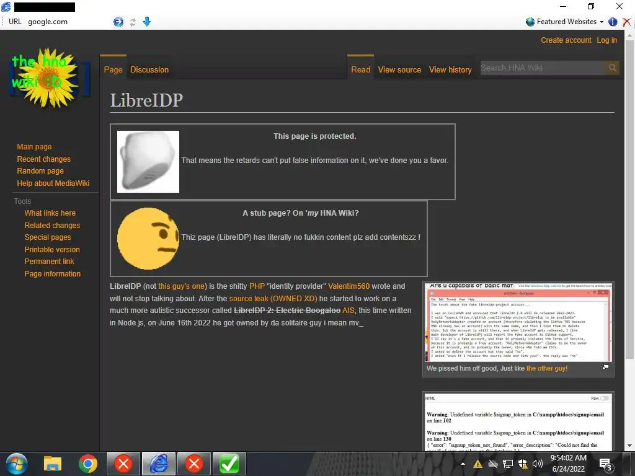Click What links here tool link
The width and height of the screenshot is (635, 476).
click(x=50, y=213)
